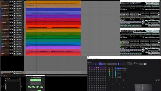Select the Extras Master track name

[4, 50]
